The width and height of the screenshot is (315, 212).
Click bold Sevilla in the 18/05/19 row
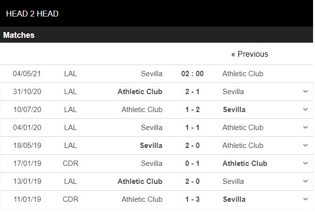(151, 146)
